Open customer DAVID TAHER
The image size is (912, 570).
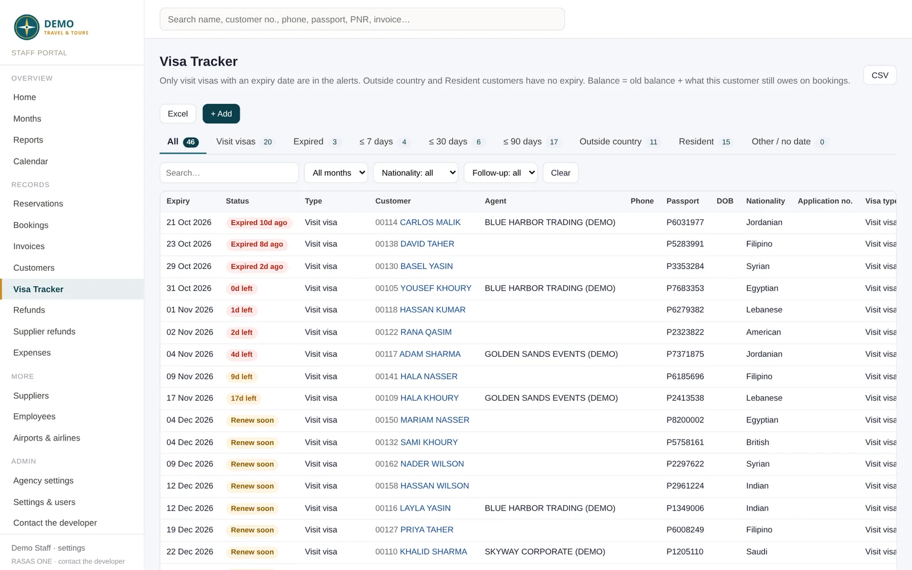(x=427, y=244)
